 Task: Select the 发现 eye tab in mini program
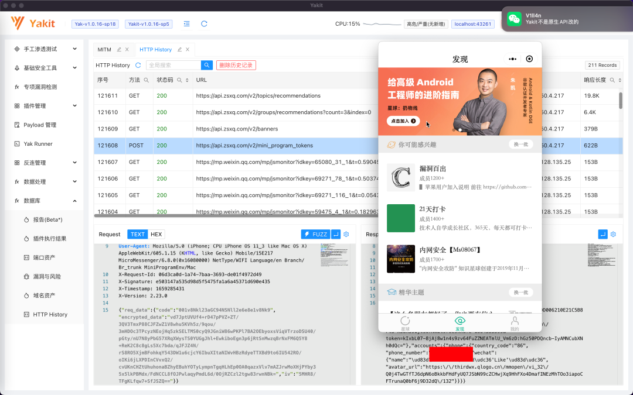[x=460, y=323]
